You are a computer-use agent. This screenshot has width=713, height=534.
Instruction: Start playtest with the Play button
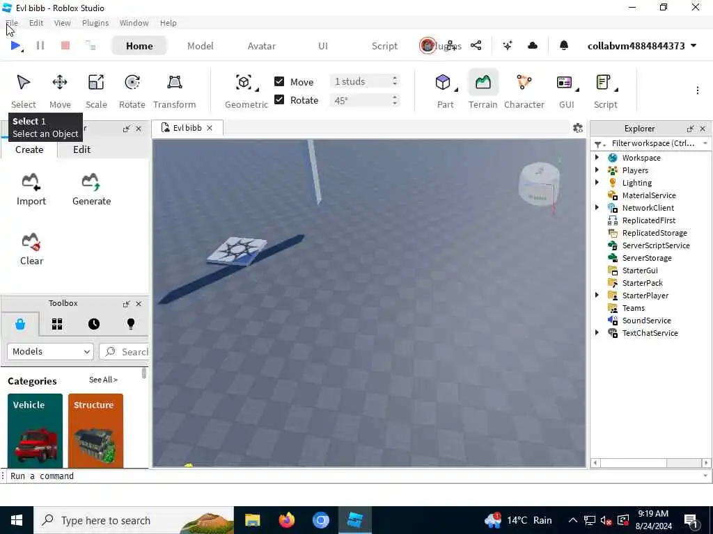tap(15, 45)
